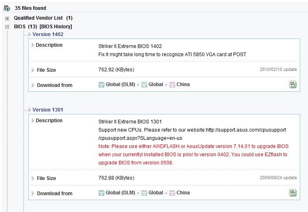This screenshot has width=308, height=212.
Task: Click arrow beside Version 1301 heading
Action: point(30,110)
